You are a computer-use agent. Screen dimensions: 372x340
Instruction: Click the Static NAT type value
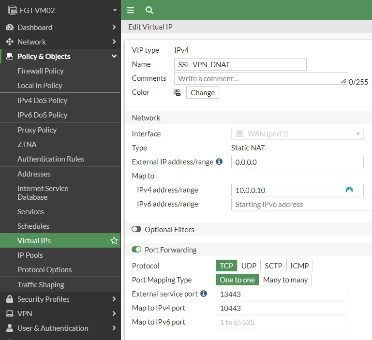click(248, 148)
